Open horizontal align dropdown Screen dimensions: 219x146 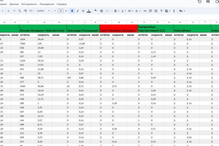(x=116, y=11)
